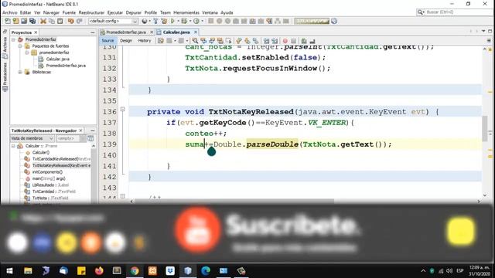Click the editor horizontal scrollbar thumb
This screenshot has height=278, width=495.
pos(234,201)
